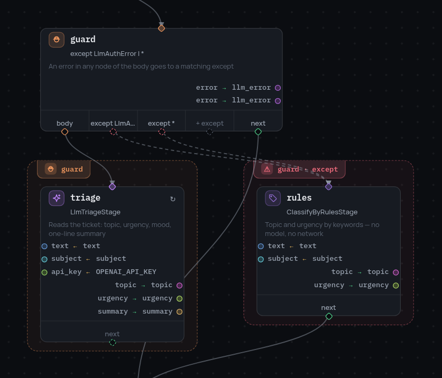Click the except LlmA... port diamond
The width and height of the screenshot is (442, 378).
tap(113, 132)
